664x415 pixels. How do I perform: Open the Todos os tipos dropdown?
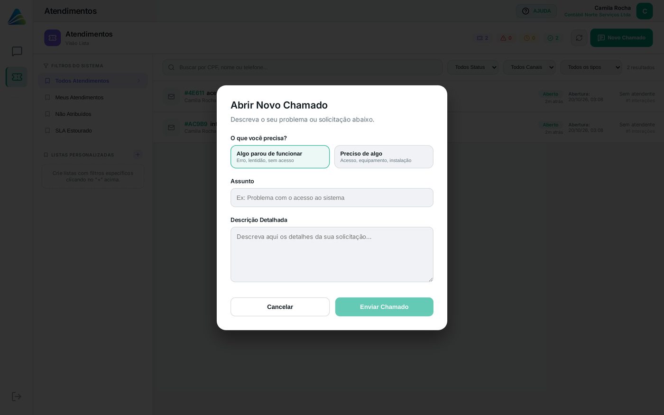(x=591, y=67)
